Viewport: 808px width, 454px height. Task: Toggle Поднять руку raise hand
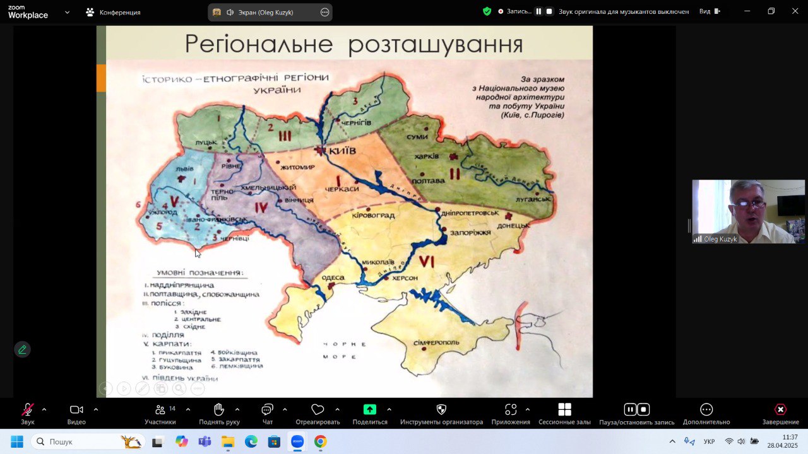tap(219, 410)
